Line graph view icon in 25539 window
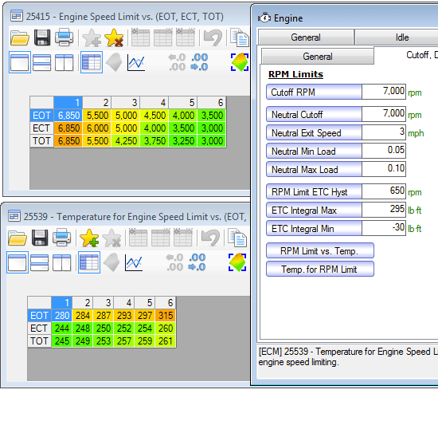Image resolution: width=438 pixels, height=425 pixels. point(134,262)
